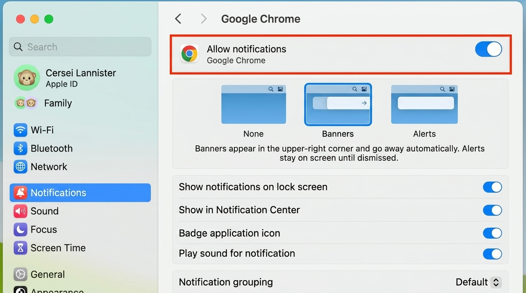Click the Notification grouping label
This screenshot has height=293, width=526.
226,282
